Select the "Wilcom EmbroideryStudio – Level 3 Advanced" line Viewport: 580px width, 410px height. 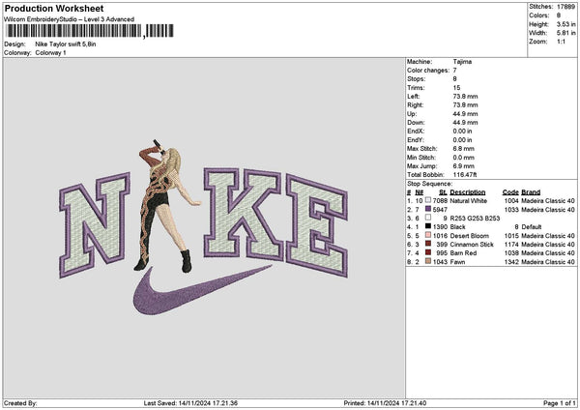69,19
